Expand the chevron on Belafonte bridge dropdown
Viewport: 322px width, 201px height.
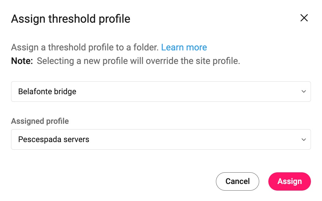303,92
